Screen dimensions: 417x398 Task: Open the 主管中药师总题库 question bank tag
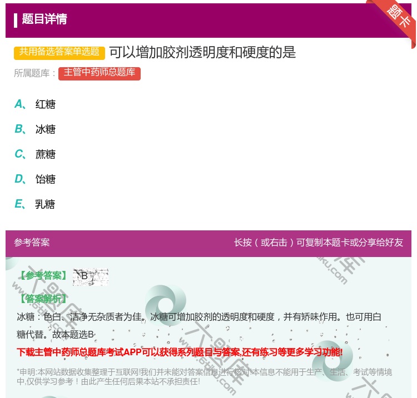pos(100,73)
